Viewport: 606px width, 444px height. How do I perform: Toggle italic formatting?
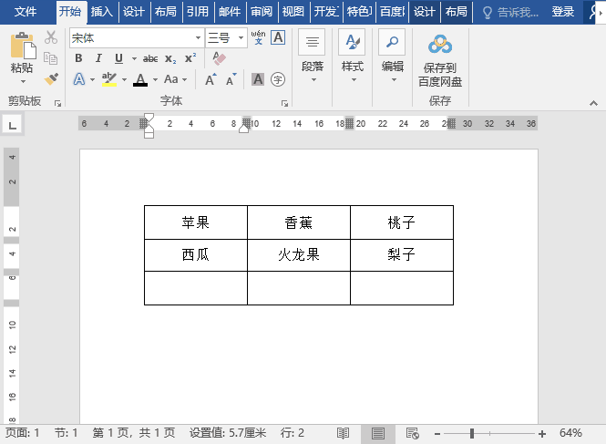(x=100, y=58)
